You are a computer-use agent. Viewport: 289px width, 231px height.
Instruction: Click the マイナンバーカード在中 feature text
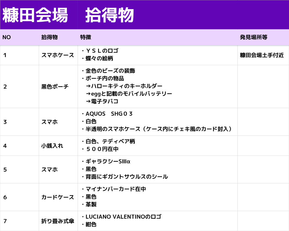click(116, 189)
